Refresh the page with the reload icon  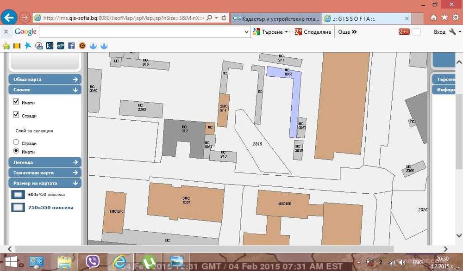224,18
